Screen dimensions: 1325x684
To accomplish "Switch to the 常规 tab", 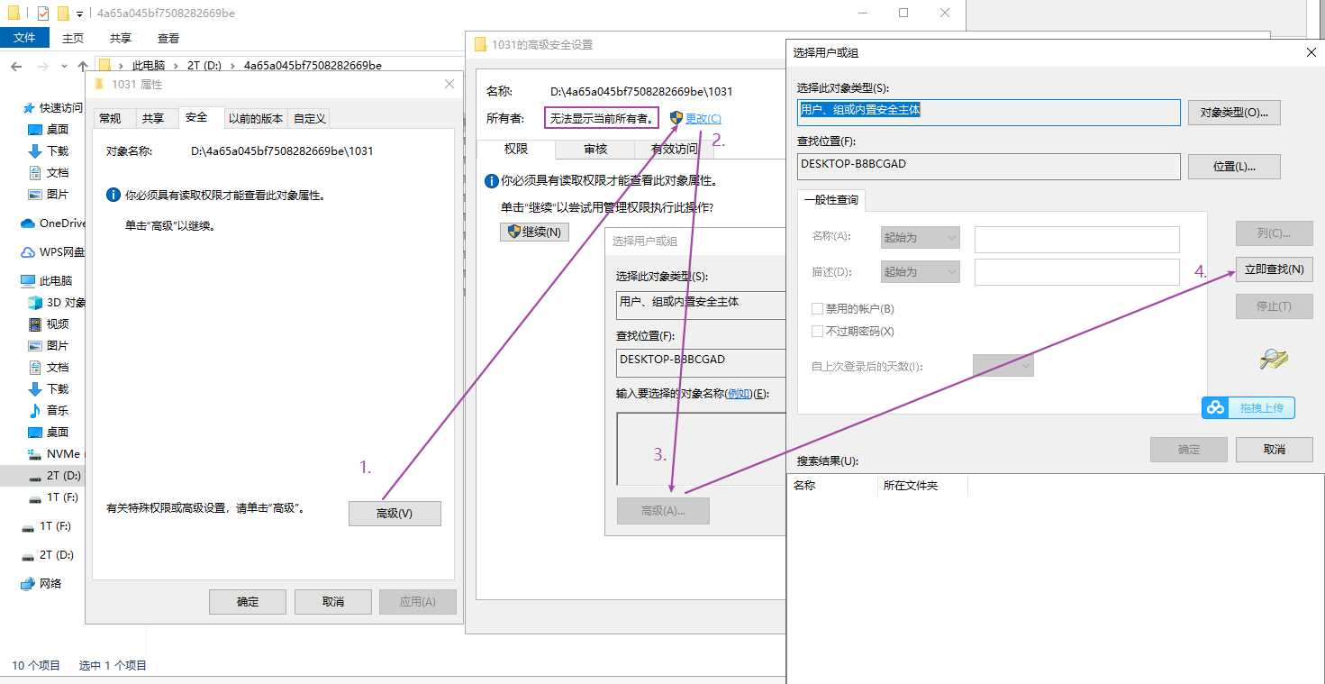I will 110,118.
